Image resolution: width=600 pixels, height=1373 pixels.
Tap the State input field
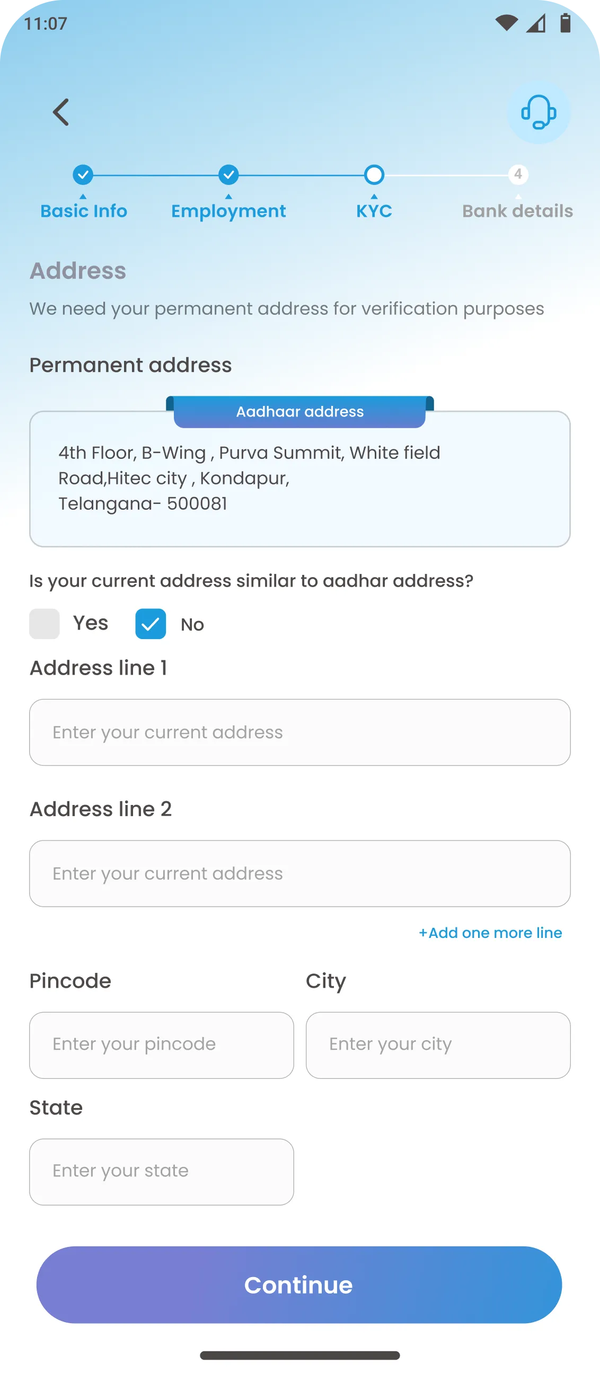tap(162, 1172)
